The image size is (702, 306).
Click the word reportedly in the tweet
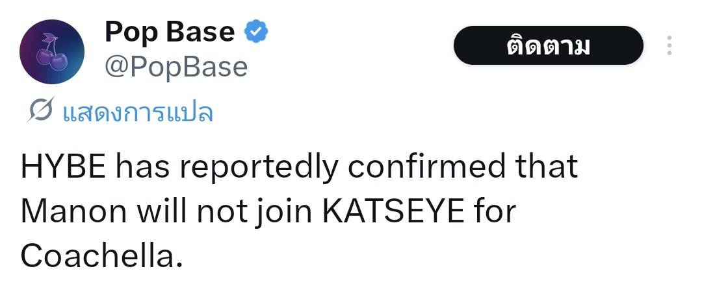pyautogui.click(x=259, y=168)
